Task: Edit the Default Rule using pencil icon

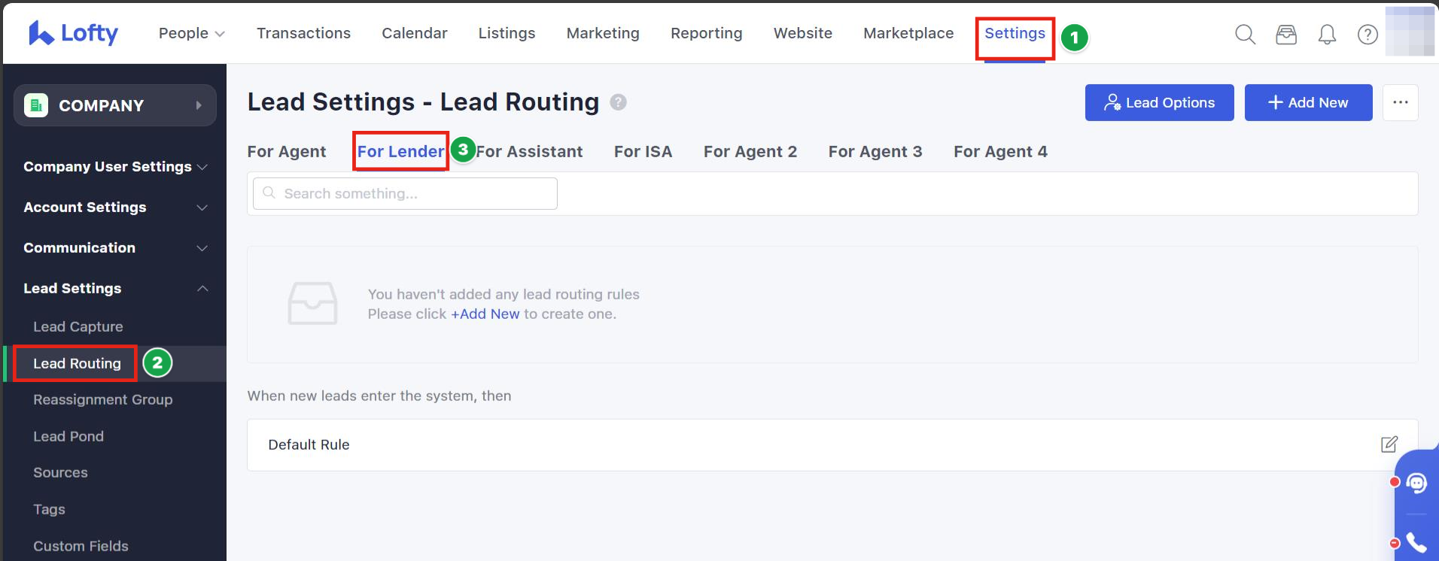Action: tap(1389, 444)
